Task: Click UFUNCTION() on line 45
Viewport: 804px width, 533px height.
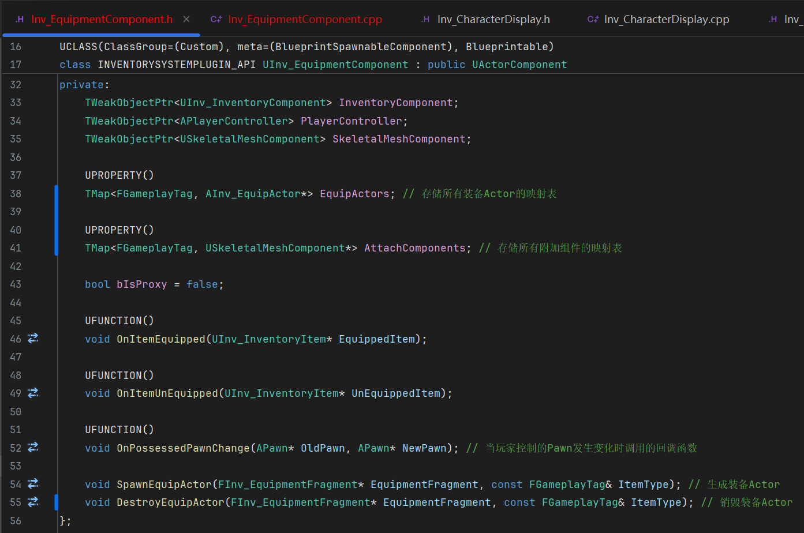Action: (119, 321)
